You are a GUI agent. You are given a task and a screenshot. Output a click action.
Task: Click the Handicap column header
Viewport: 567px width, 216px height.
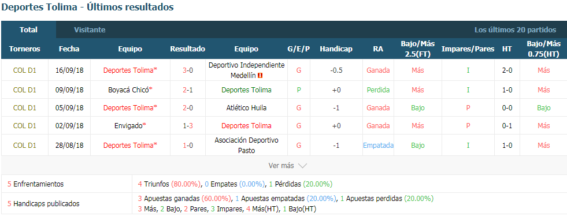pos(336,49)
